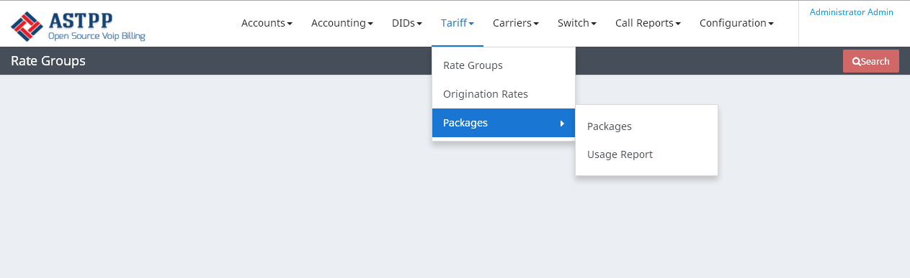Expand the Switch menu

click(577, 23)
